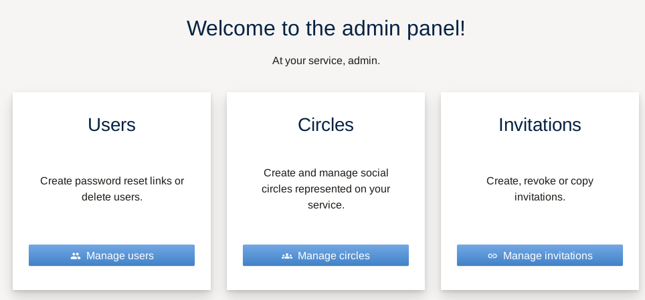Click the 'delete users.' line in Users card

point(112,197)
